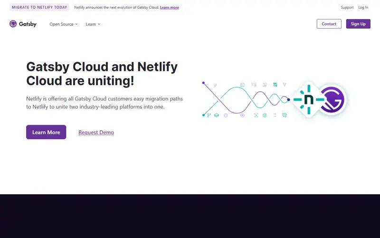
Task: Click the paragraph about easy migration paths
Action: coord(104,103)
